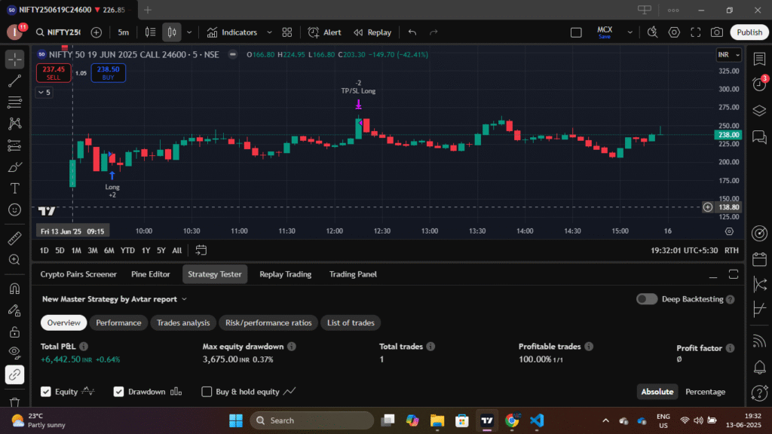Open the watchlist panel icon
The height and width of the screenshot is (434, 772).
759,59
